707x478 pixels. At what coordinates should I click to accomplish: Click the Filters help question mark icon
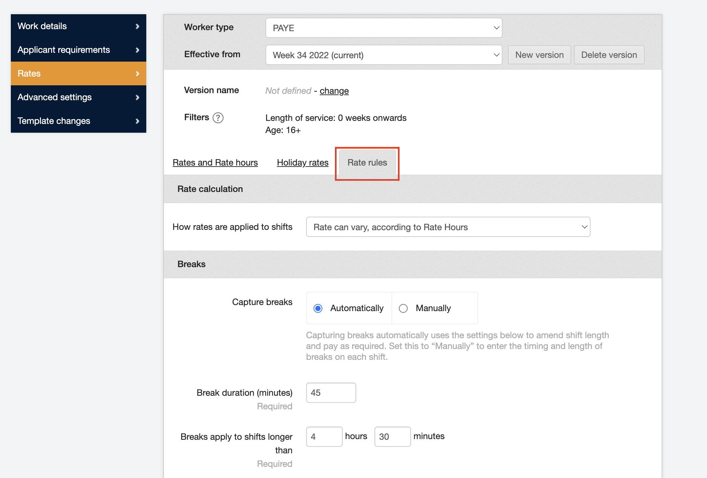coord(218,118)
